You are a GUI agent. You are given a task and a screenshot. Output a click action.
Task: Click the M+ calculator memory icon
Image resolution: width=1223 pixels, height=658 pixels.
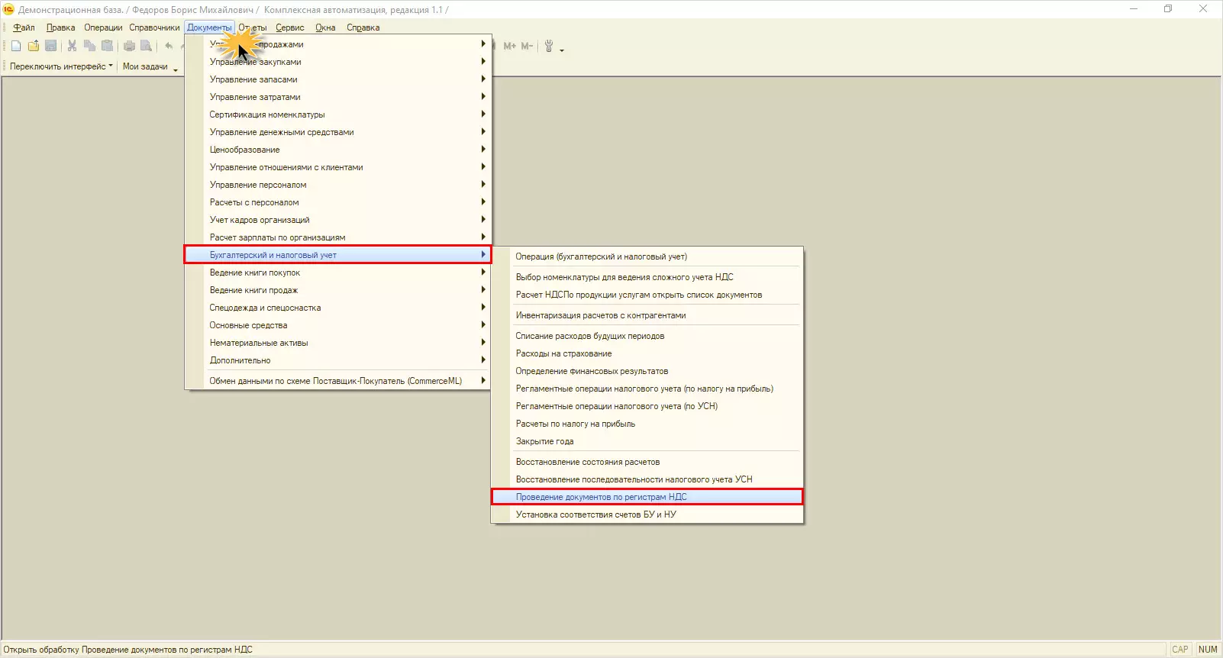coord(509,46)
